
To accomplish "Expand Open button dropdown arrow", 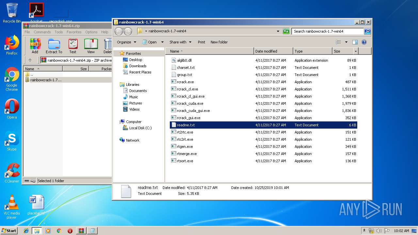I will 163,42.
